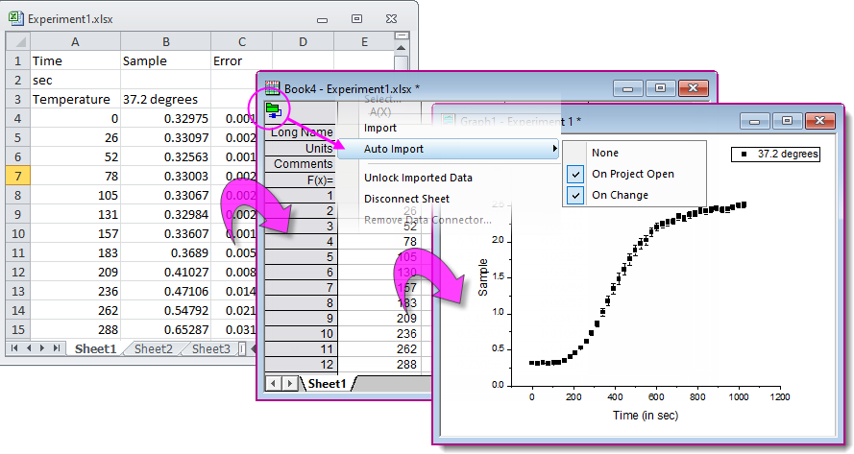Choose Disconnect Sheet
Image resolution: width=854 pixels, height=454 pixels.
[407, 199]
